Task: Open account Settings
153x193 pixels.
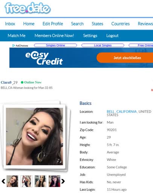Action: 90,35
